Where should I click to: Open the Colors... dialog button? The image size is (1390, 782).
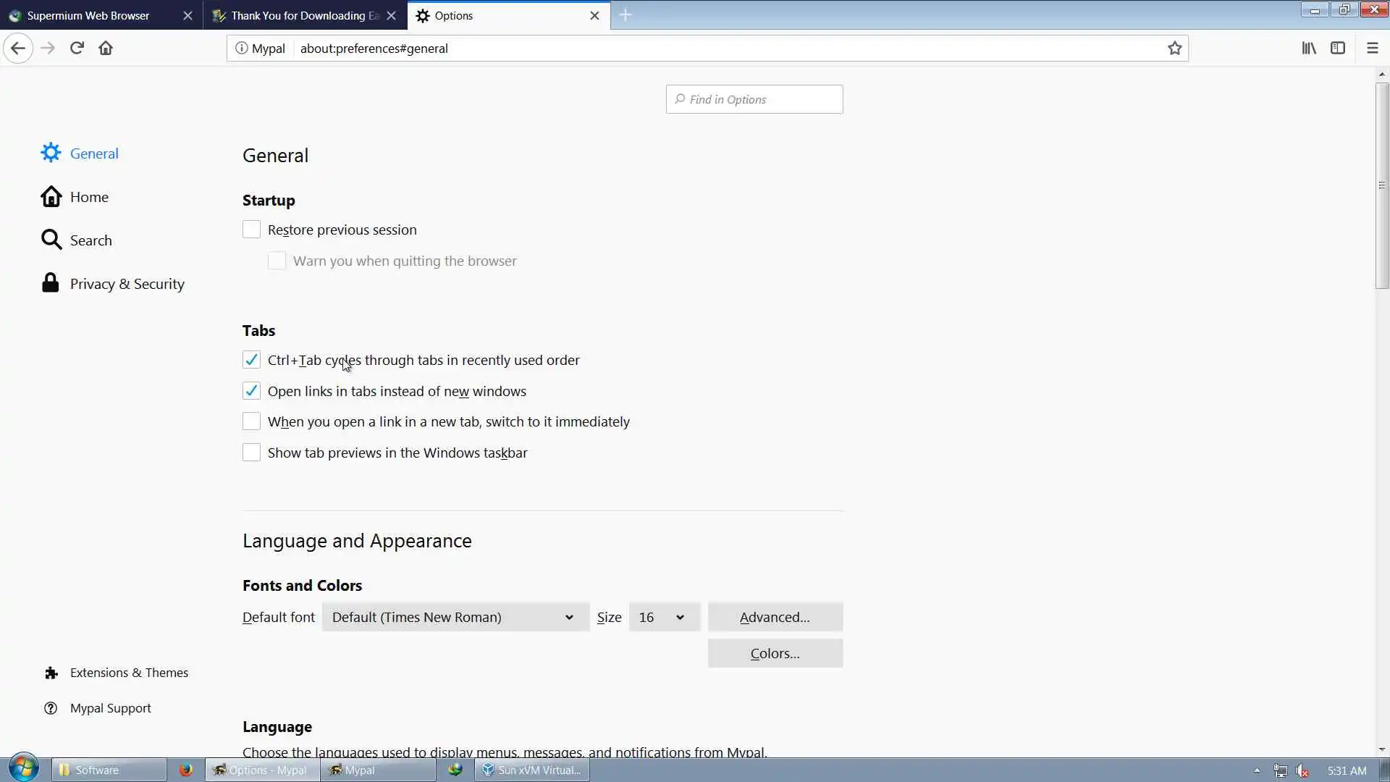point(775,653)
